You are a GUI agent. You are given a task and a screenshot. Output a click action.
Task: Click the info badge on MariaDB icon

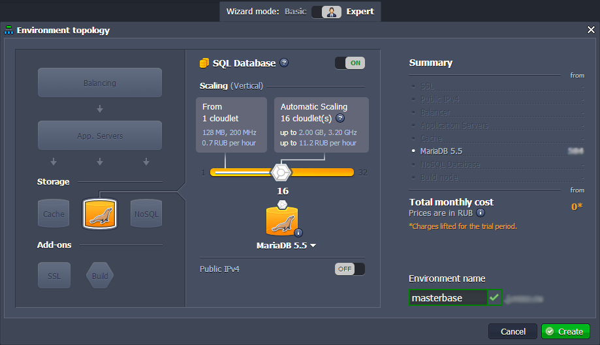(298, 233)
